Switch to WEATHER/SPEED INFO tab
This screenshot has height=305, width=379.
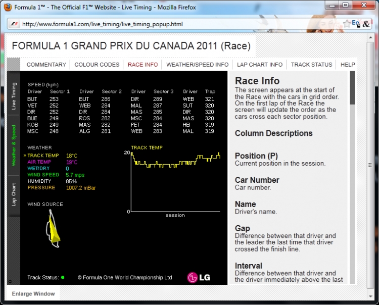[x=197, y=65]
